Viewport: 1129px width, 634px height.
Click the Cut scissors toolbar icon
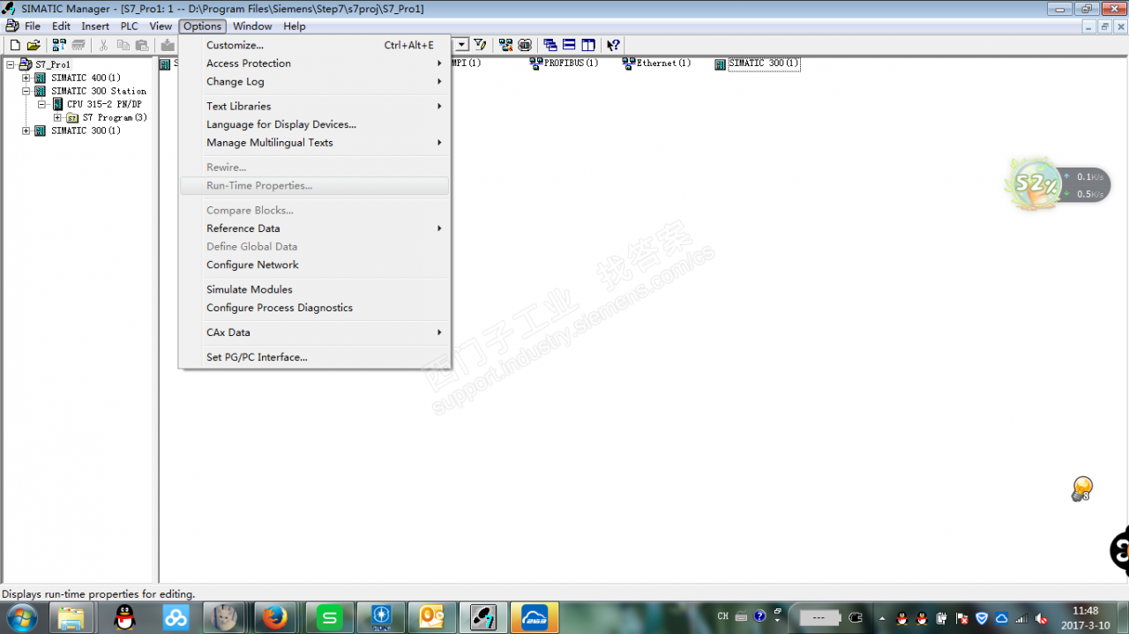coord(104,45)
